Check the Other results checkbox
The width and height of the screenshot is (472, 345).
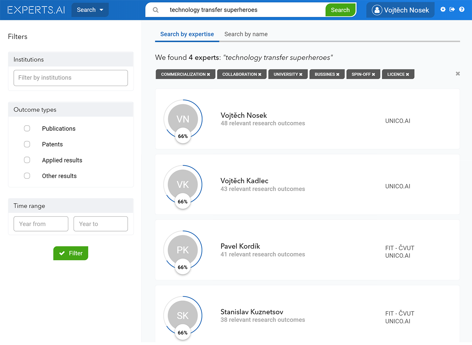pyautogui.click(x=27, y=176)
